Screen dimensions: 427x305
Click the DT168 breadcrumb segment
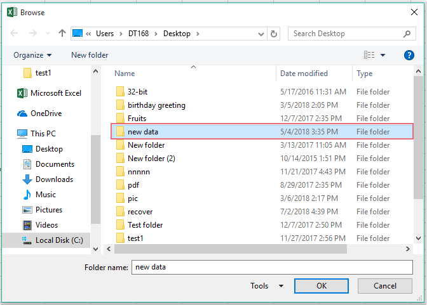[x=139, y=34]
